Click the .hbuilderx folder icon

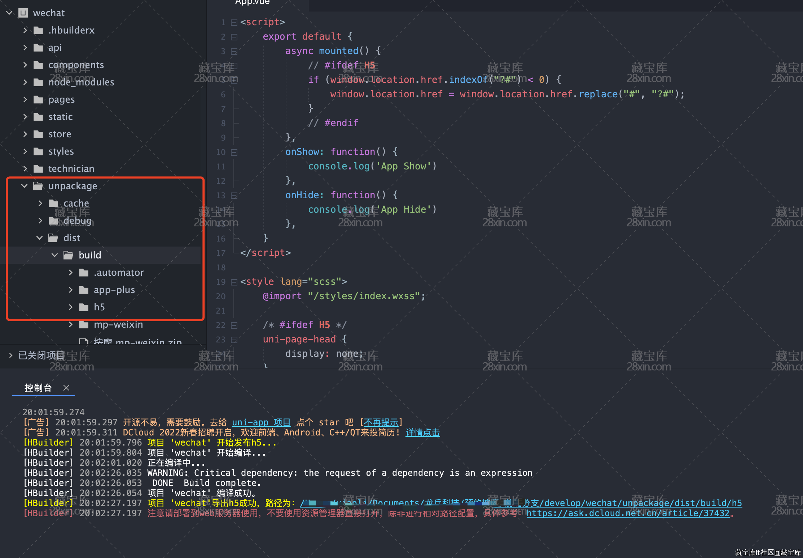point(38,30)
